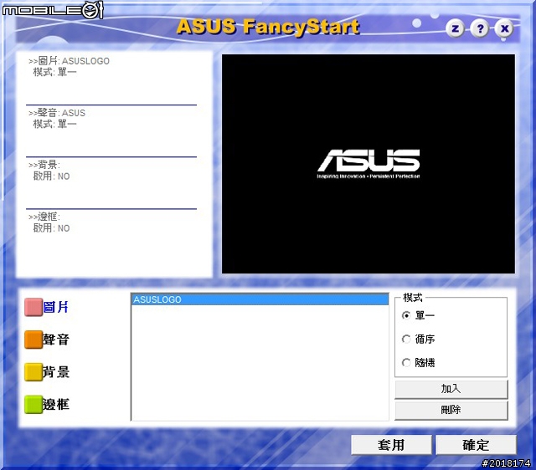Click the 模式: 單一 line under 圖片
This screenshot has height=470, width=536.
click(54, 72)
